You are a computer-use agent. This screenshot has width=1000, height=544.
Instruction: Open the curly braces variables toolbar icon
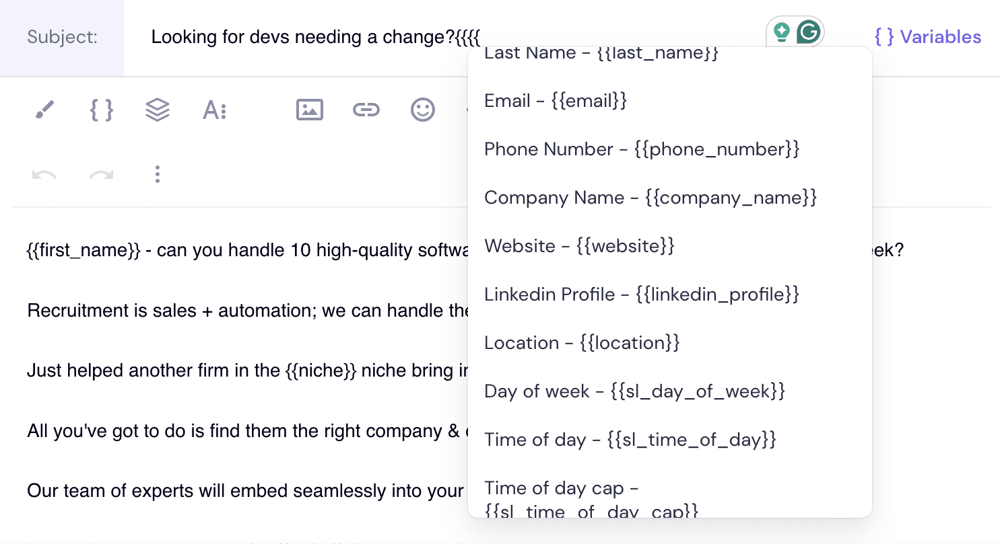point(101,110)
